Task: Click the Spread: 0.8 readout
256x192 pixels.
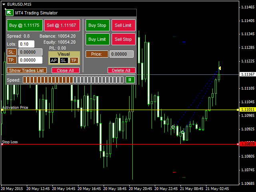Action: tap(18, 36)
